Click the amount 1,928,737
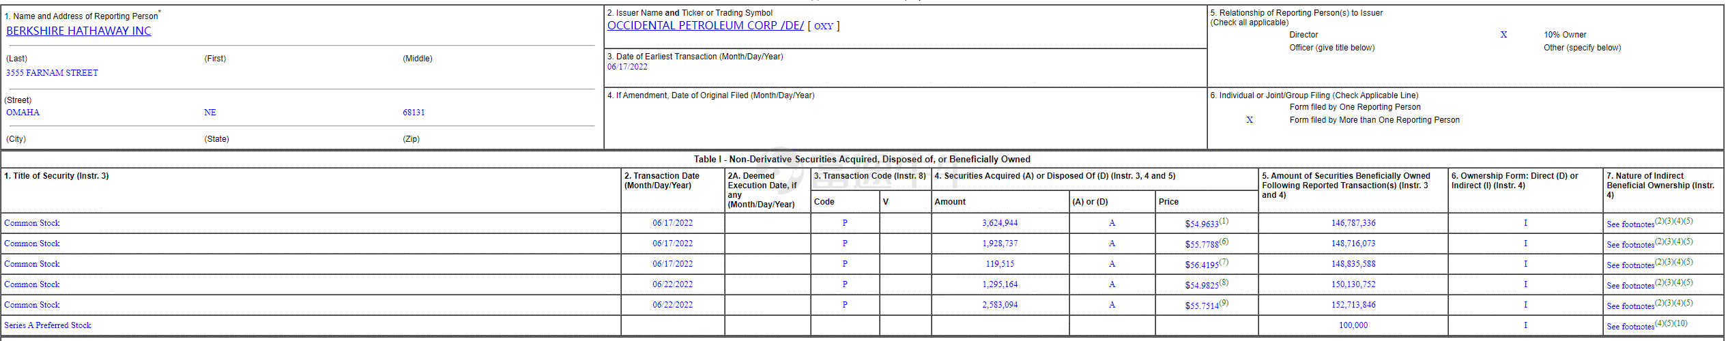The width and height of the screenshot is (1730, 341). tap(1000, 243)
